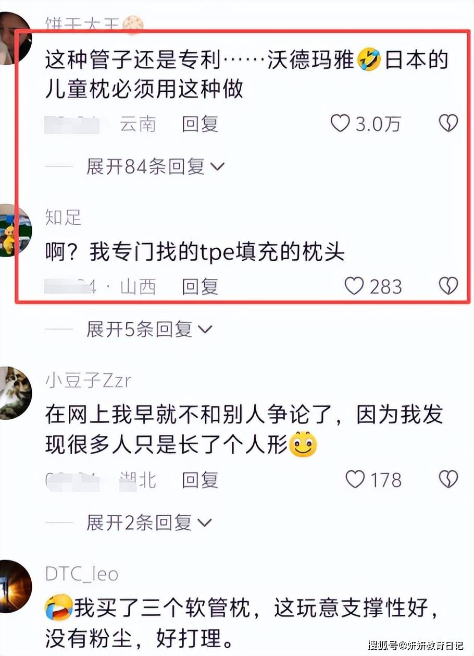The width and height of the screenshot is (474, 656).
Task: Dislike the 云南 comment with broken heart
Action: (448, 124)
